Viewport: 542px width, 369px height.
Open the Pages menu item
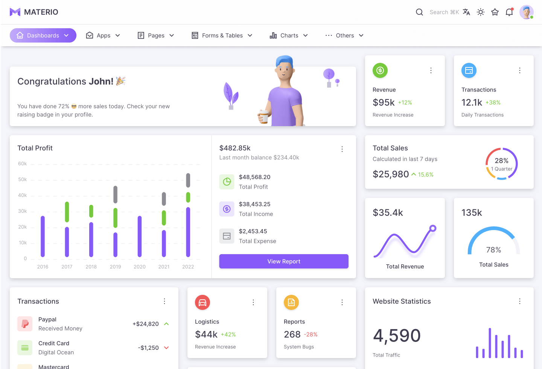[x=156, y=35]
